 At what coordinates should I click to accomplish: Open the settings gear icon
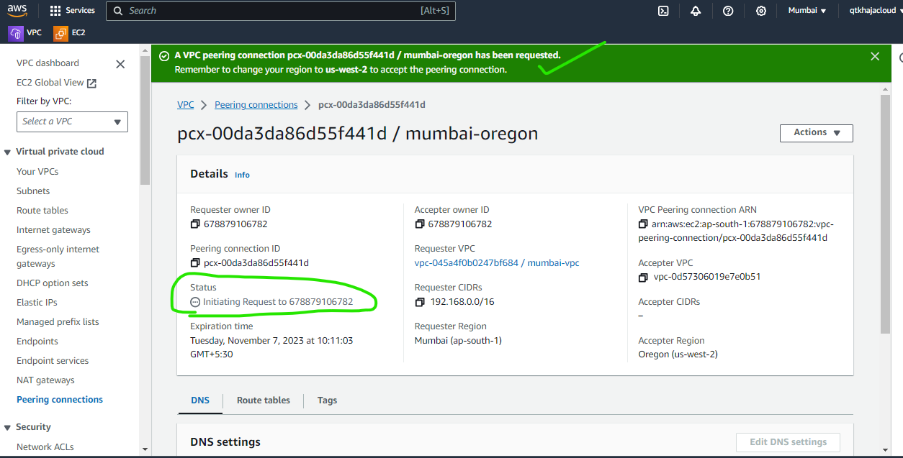tap(761, 11)
